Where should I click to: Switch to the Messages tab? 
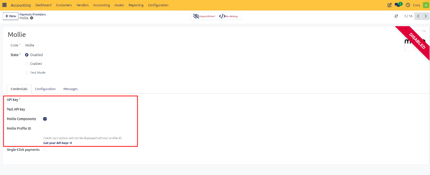(71, 89)
